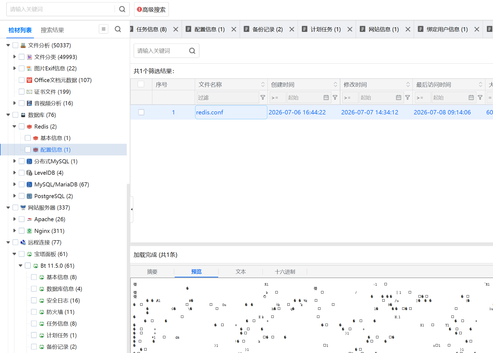Select 安全日志 (16) in the tree

[x=63, y=301]
